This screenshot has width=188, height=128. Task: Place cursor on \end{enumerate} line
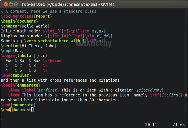pyautogui.click(x=19, y=105)
